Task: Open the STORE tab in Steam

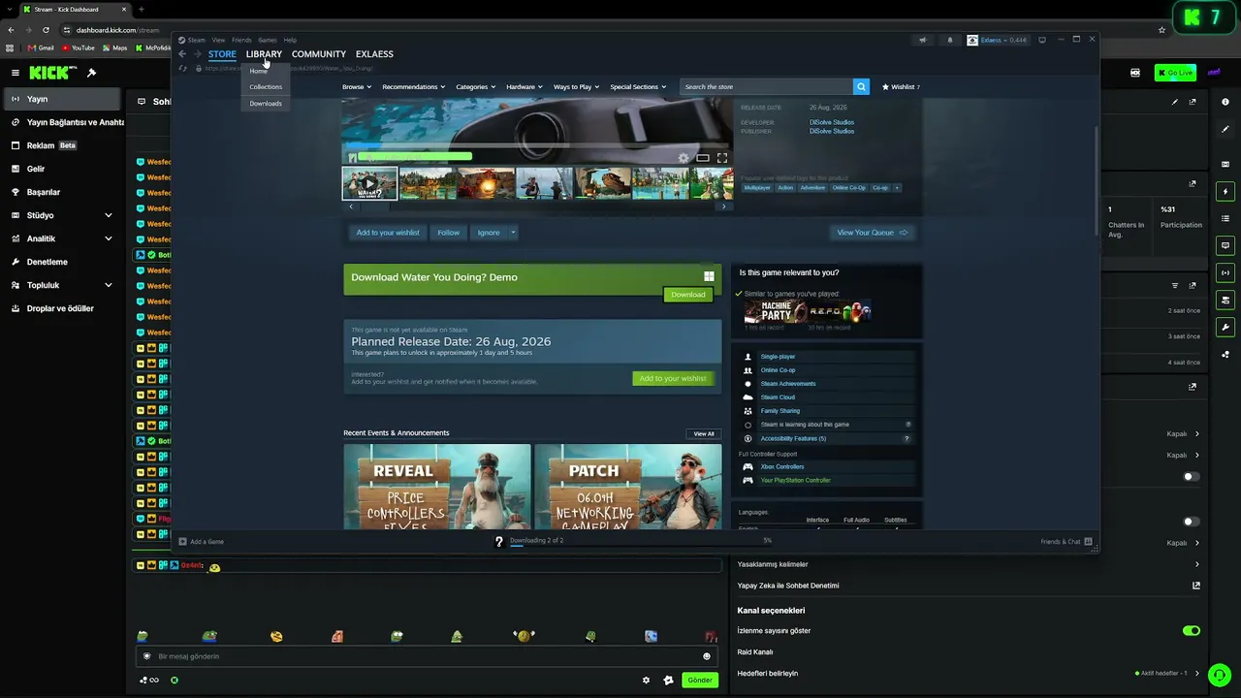Action: 222,54
